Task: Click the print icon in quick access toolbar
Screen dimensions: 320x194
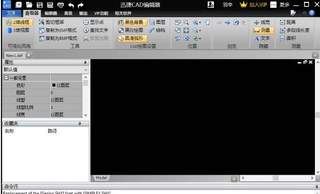Action: click(61, 5)
